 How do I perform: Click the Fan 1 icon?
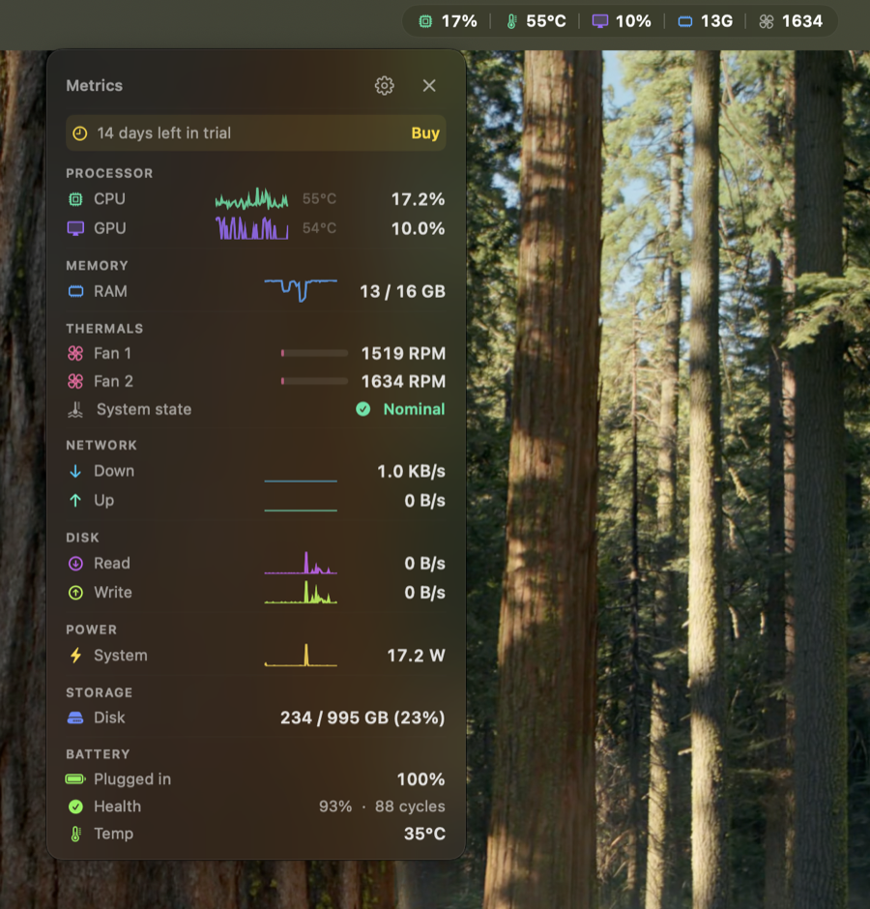[x=74, y=353]
